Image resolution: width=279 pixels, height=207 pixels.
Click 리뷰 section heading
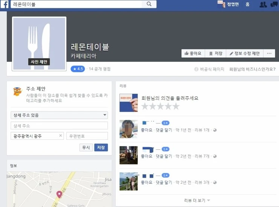point(123,86)
